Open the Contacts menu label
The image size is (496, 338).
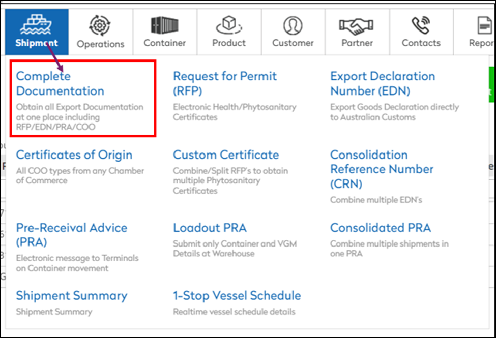(421, 43)
